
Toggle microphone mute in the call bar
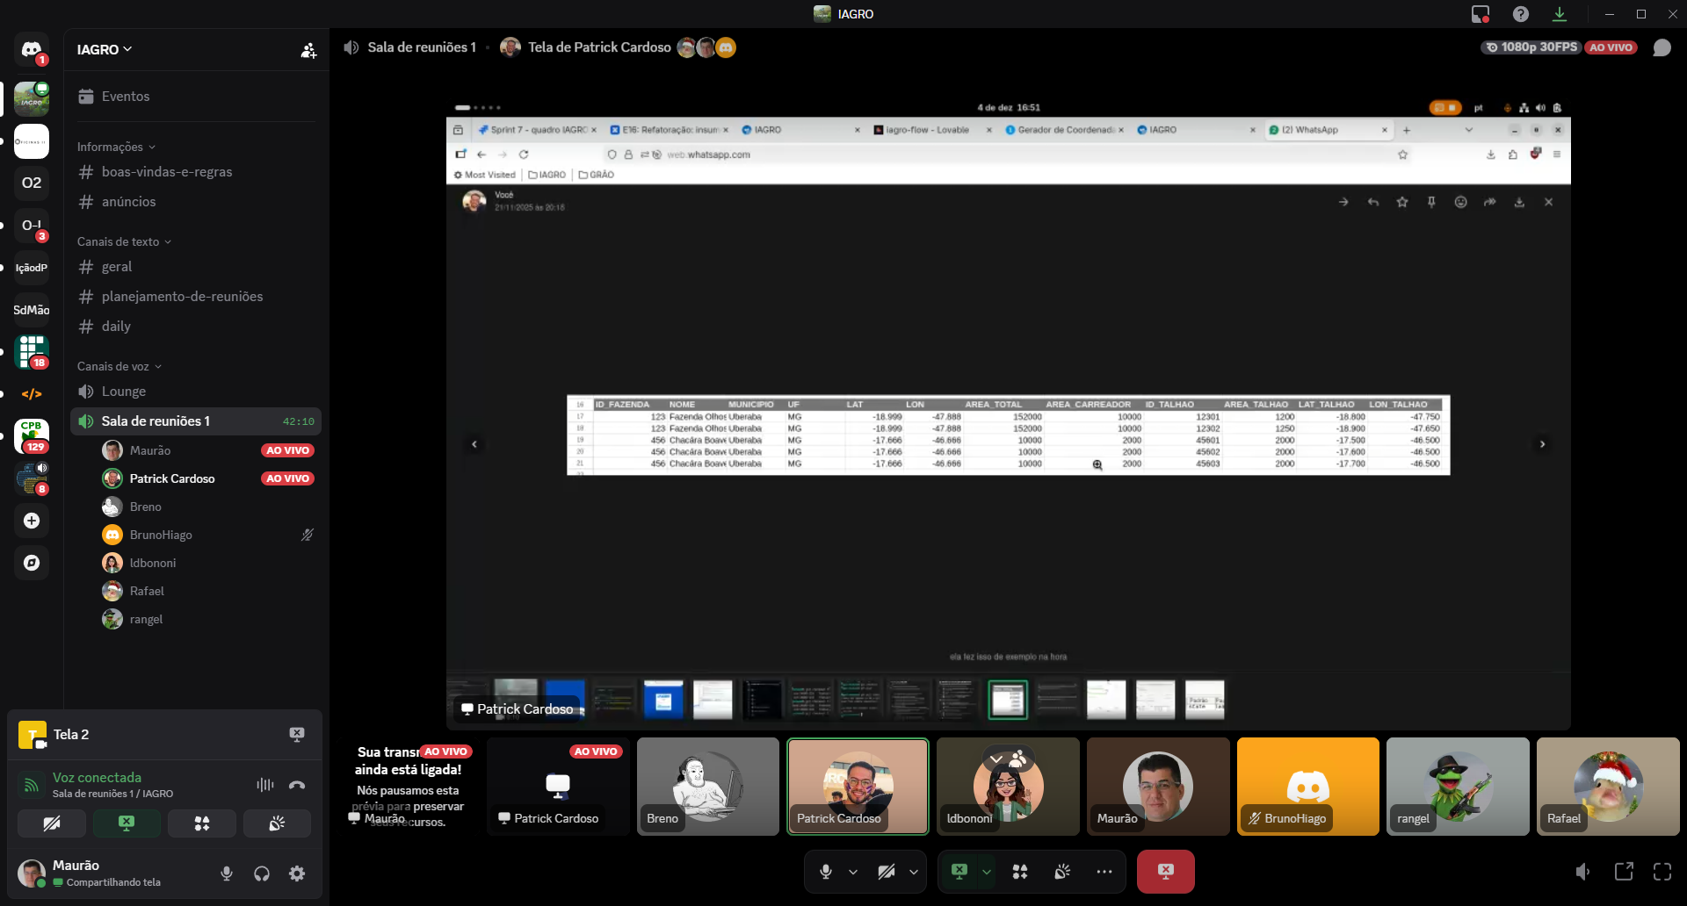point(825,872)
